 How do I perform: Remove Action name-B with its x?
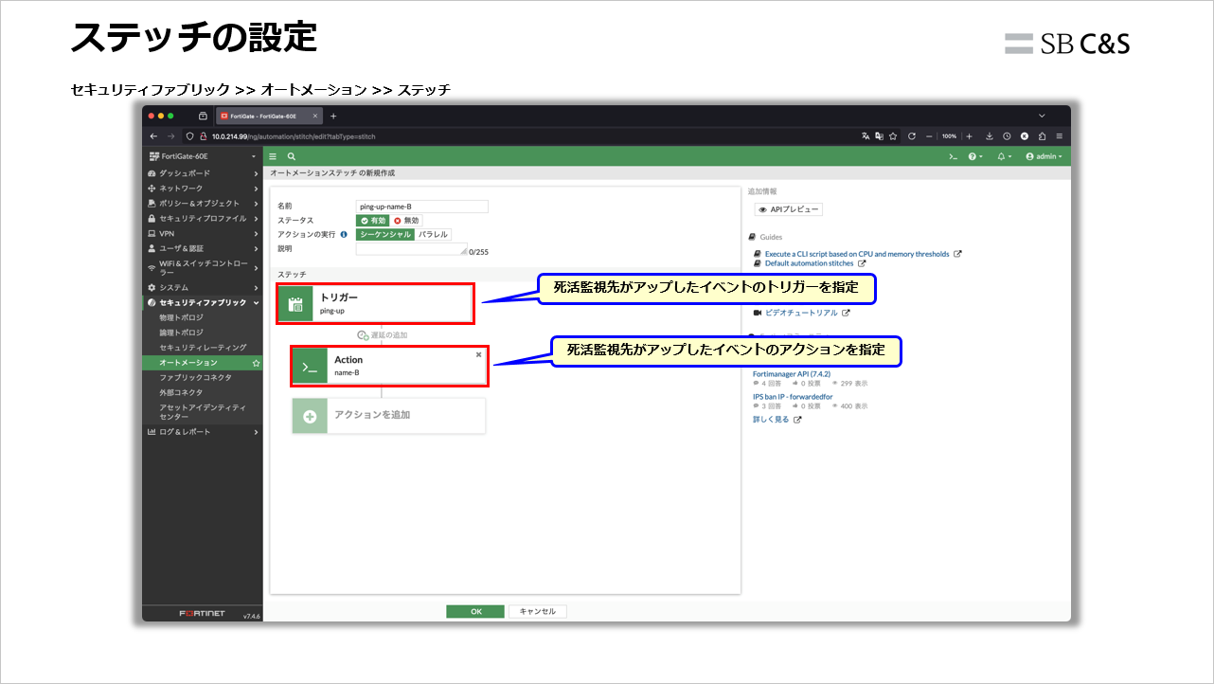478,354
